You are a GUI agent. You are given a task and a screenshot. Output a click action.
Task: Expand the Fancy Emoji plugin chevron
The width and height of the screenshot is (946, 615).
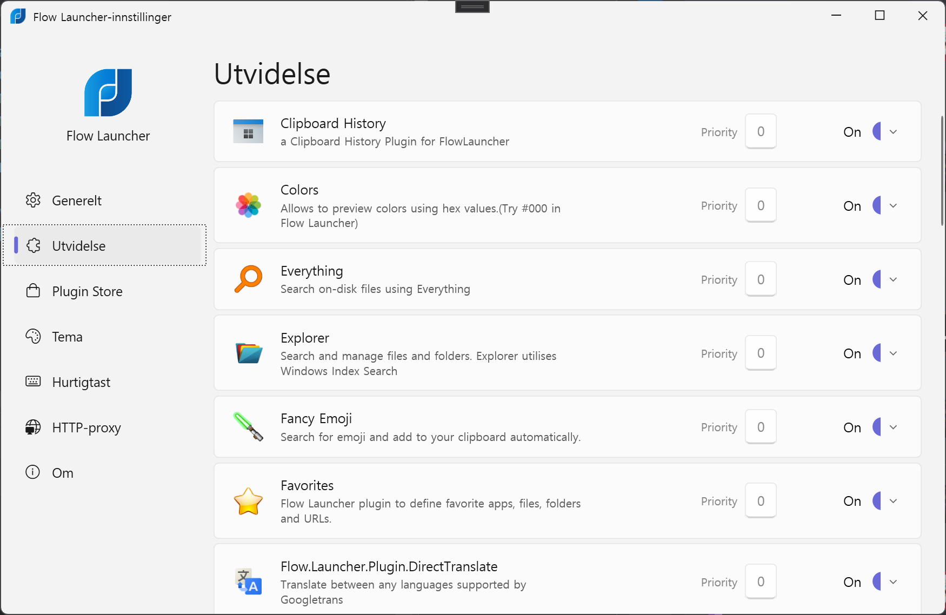[894, 427]
